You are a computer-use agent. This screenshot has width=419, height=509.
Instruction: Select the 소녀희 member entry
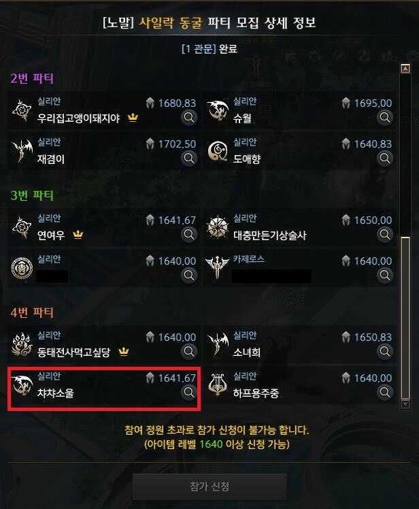click(x=300, y=345)
